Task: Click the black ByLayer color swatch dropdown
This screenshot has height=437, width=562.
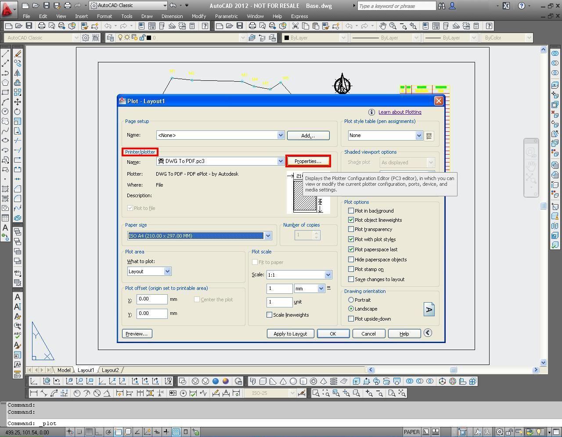Action: coord(315,38)
